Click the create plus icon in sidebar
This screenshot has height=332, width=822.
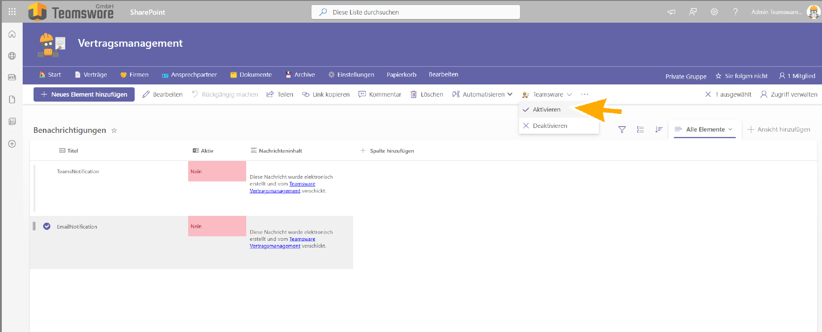pyautogui.click(x=12, y=144)
